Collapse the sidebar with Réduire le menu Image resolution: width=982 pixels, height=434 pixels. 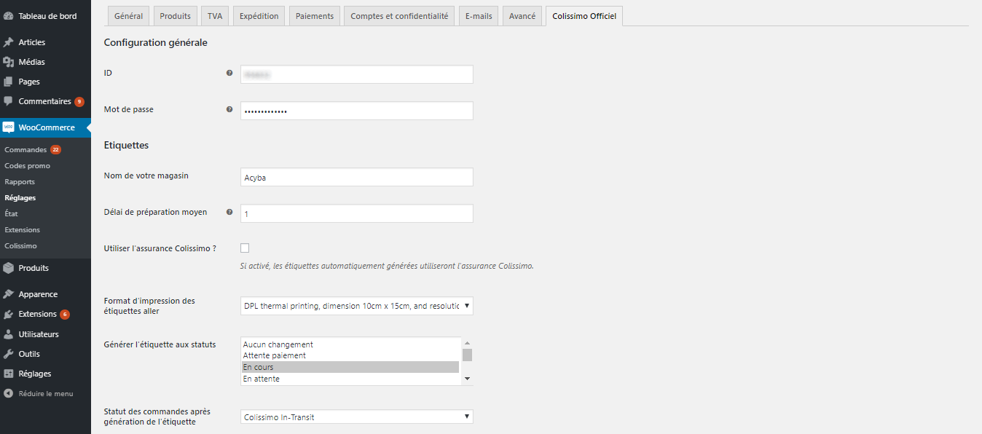coord(45,394)
